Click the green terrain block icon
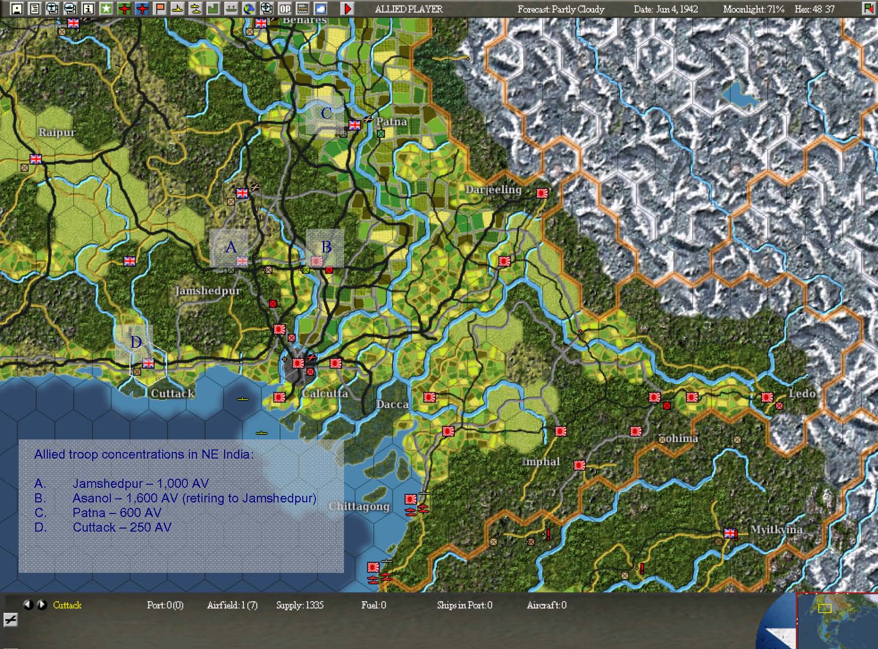This screenshot has height=649, width=878. point(213,9)
